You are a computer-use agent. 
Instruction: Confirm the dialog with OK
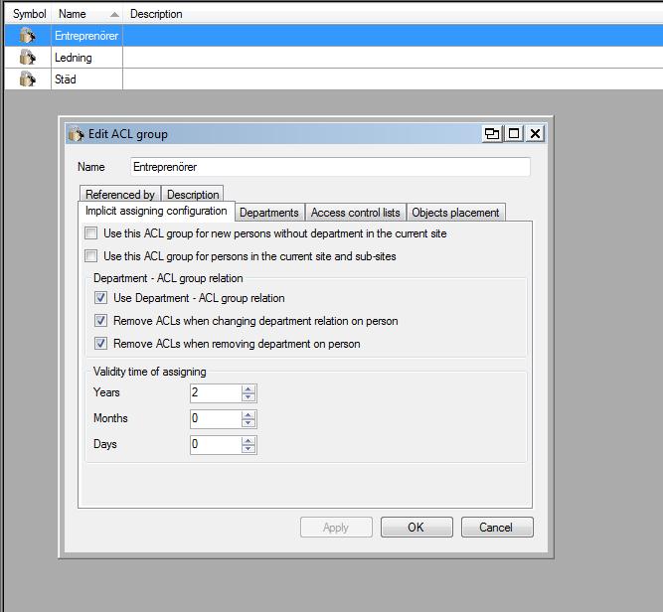point(416,527)
